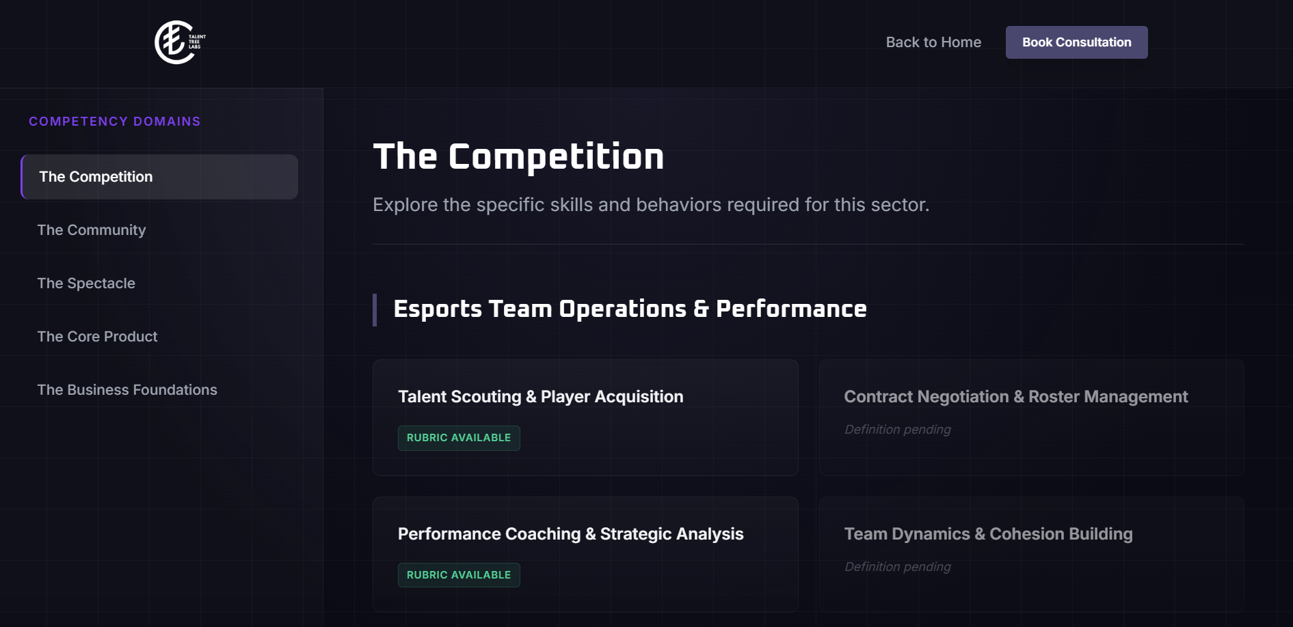Select The Competition in the sidebar
The width and height of the screenshot is (1293, 627).
[x=159, y=177]
